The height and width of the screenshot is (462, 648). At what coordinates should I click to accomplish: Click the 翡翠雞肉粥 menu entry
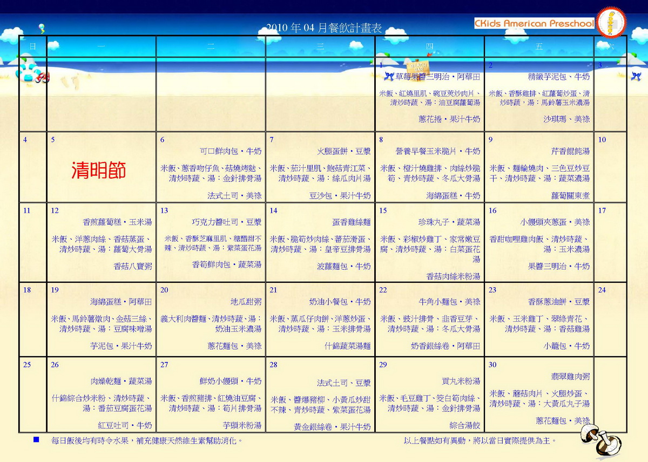point(570,376)
